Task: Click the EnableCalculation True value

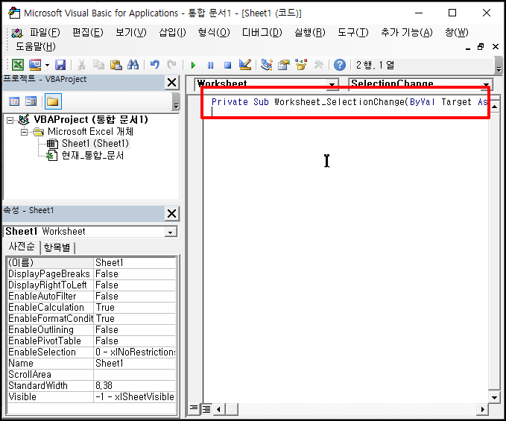Action: click(x=135, y=308)
